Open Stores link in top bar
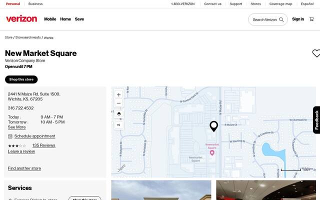320x200 pixels. pos(255,4)
